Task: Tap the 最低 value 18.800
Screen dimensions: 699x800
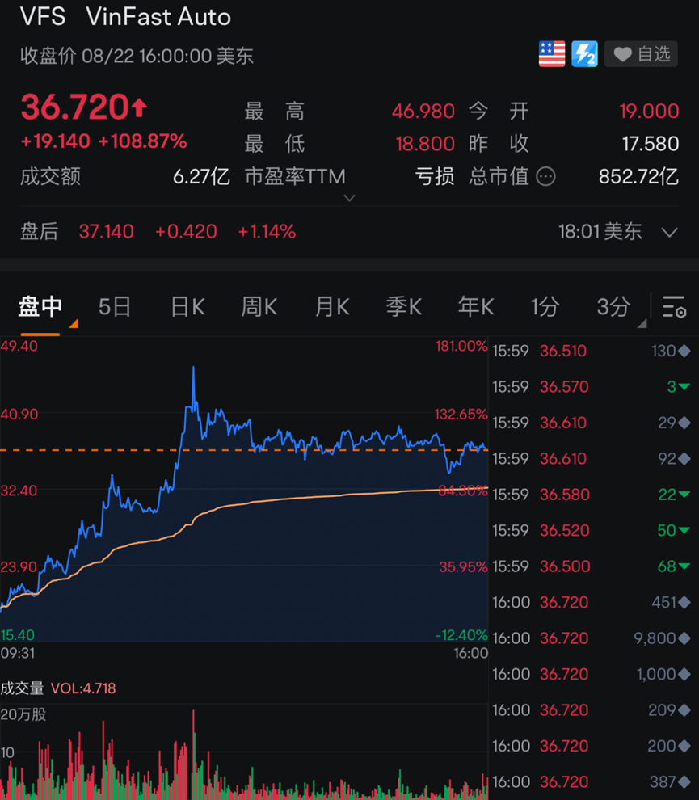Action: click(425, 144)
